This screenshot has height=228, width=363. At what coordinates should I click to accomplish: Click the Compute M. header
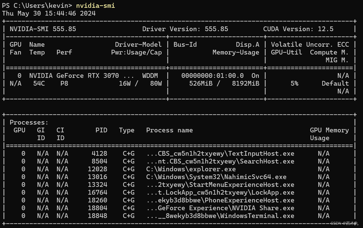point(329,52)
